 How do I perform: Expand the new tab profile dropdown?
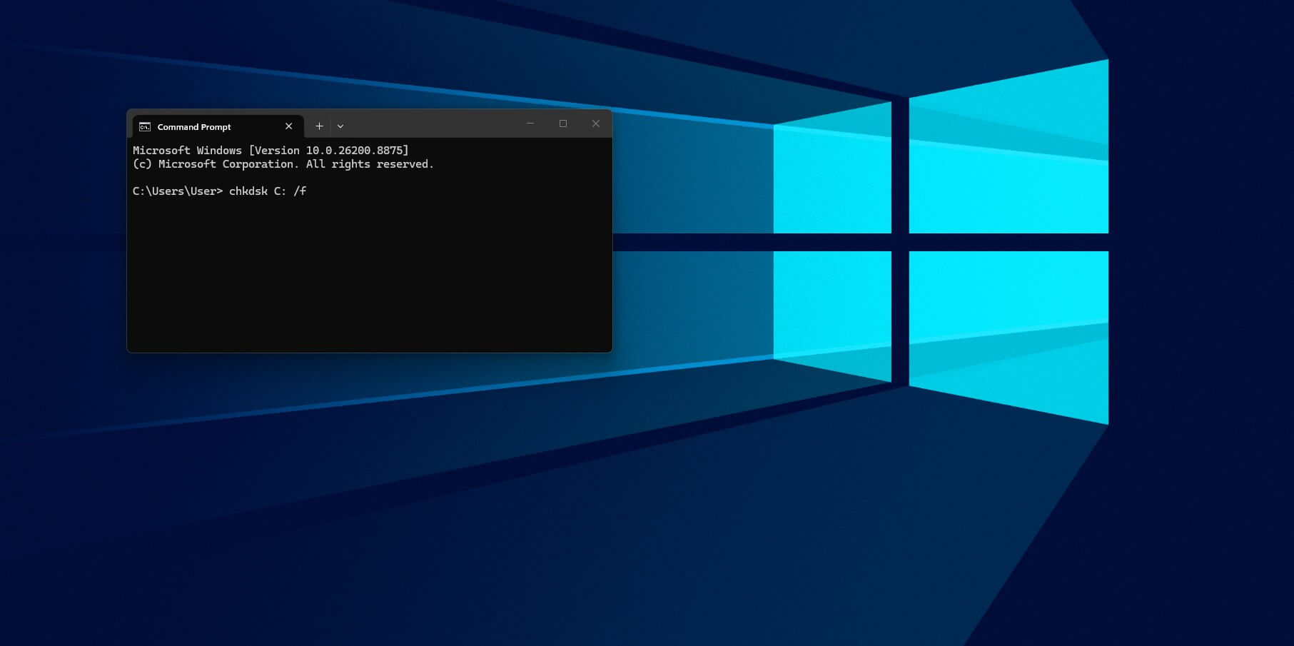[x=340, y=126]
